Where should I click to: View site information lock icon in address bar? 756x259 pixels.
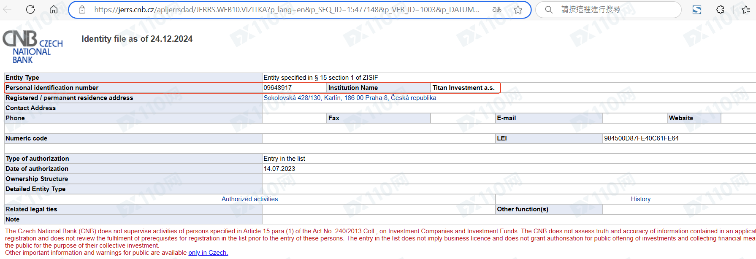82,10
